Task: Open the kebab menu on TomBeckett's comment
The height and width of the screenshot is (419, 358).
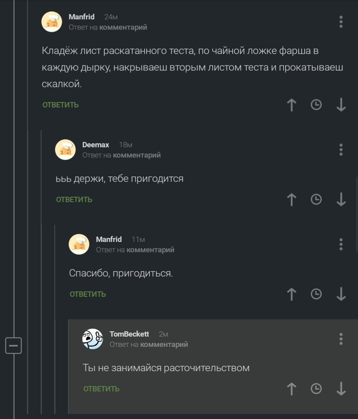Action: click(x=341, y=338)
